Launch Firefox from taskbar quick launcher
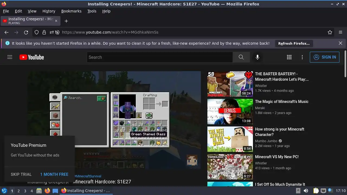Viewport: 347px width, 195px height. [47, 191]
